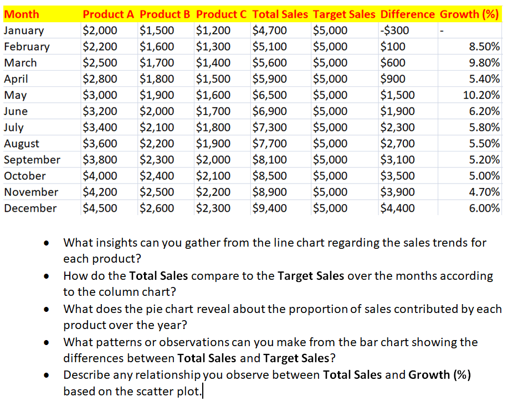Click the bold word Growth (%) in last bullet

point(439,375)
